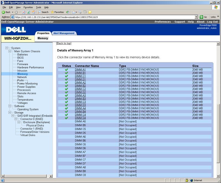Open the DIMM C2 connector link
Viewport: 221px width, 183px height.
pos(80,89)
